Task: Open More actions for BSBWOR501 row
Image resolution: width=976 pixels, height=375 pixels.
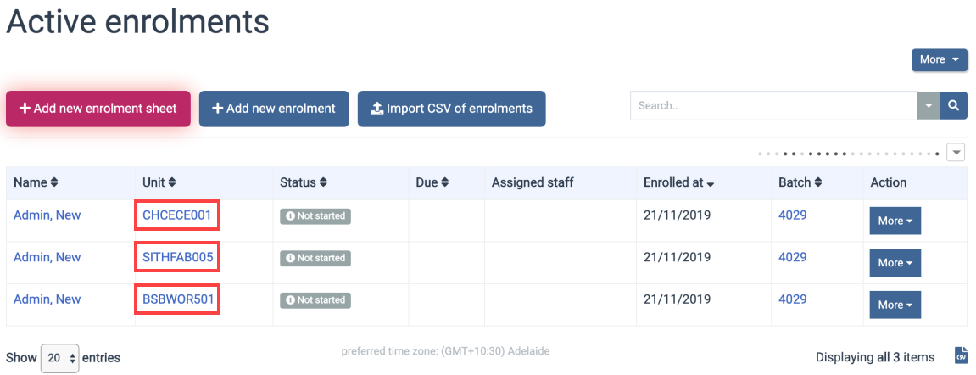Action: pyautogui.click(x=895, y=305)
